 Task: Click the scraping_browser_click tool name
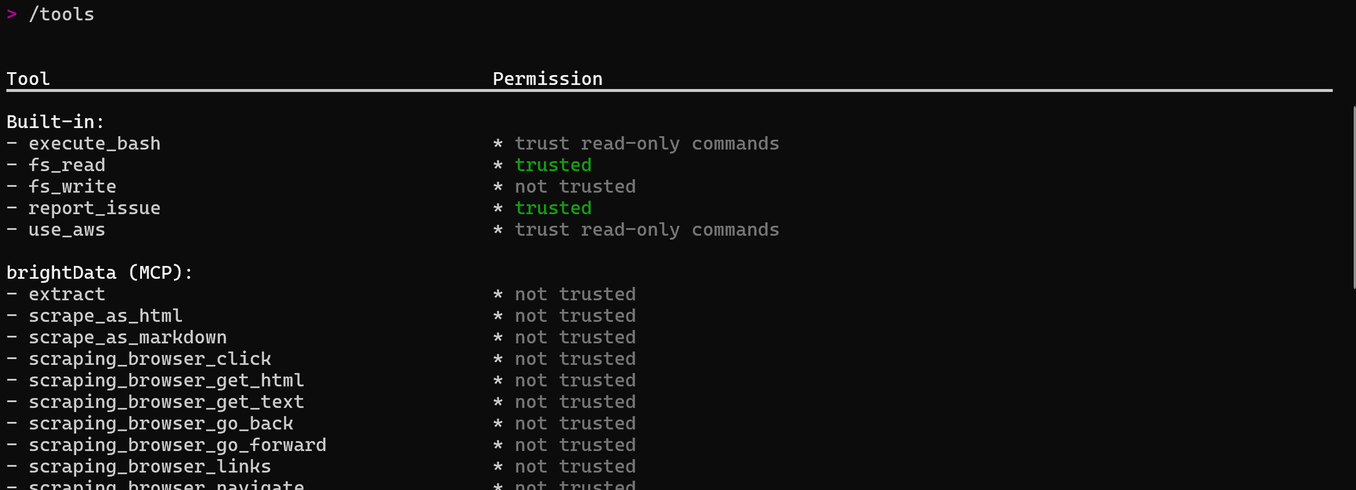(x=150, y=358)
